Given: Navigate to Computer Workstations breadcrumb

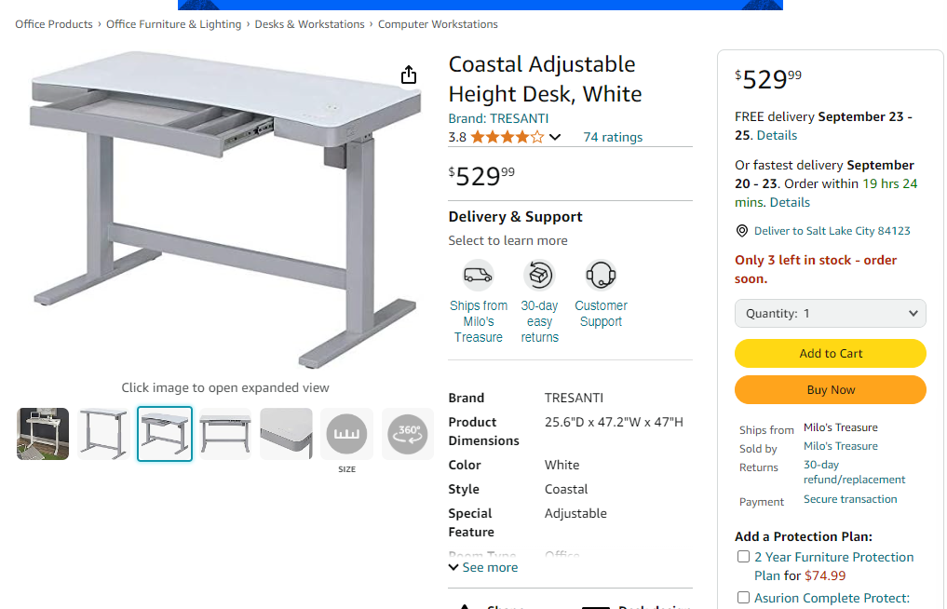Looking at the screenshot, I should click(x=438, y=24).
